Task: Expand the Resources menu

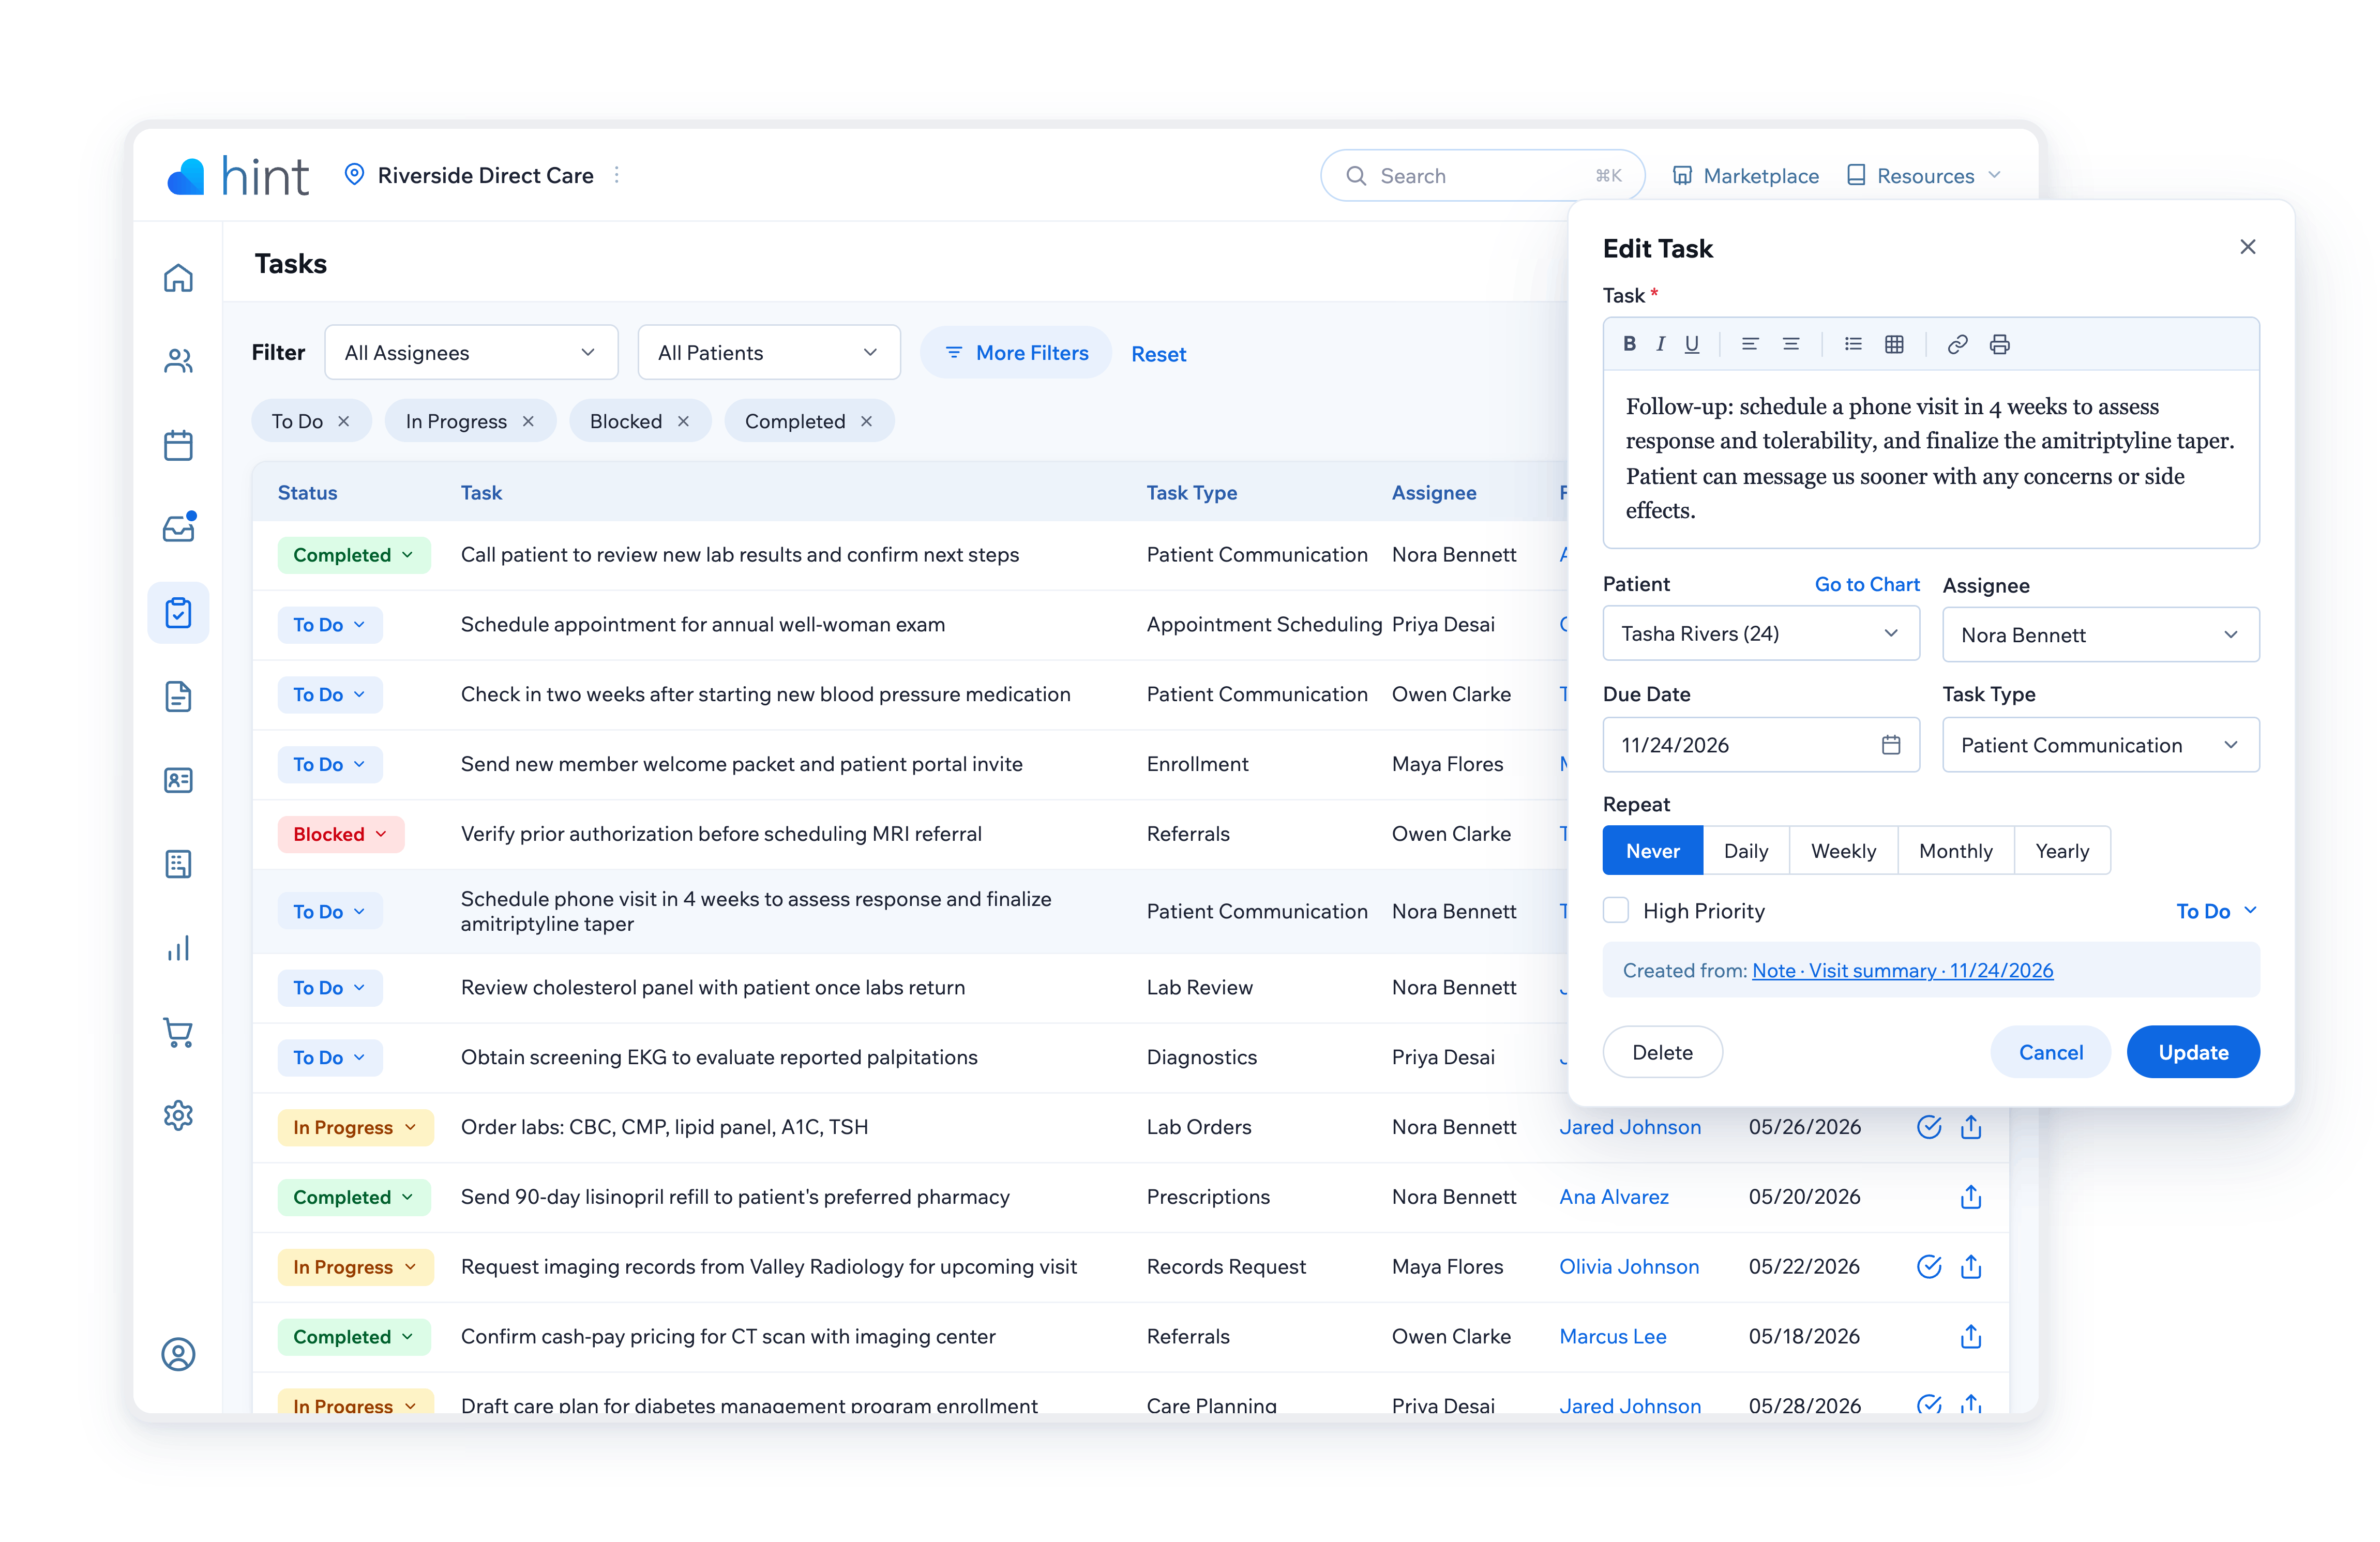Action: pos(1923,176)
